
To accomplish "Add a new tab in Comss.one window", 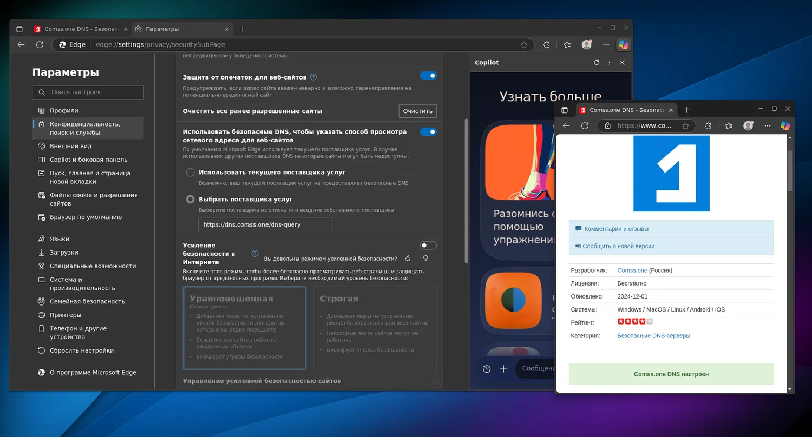I will pyautogui.click(x=686, y=110).
